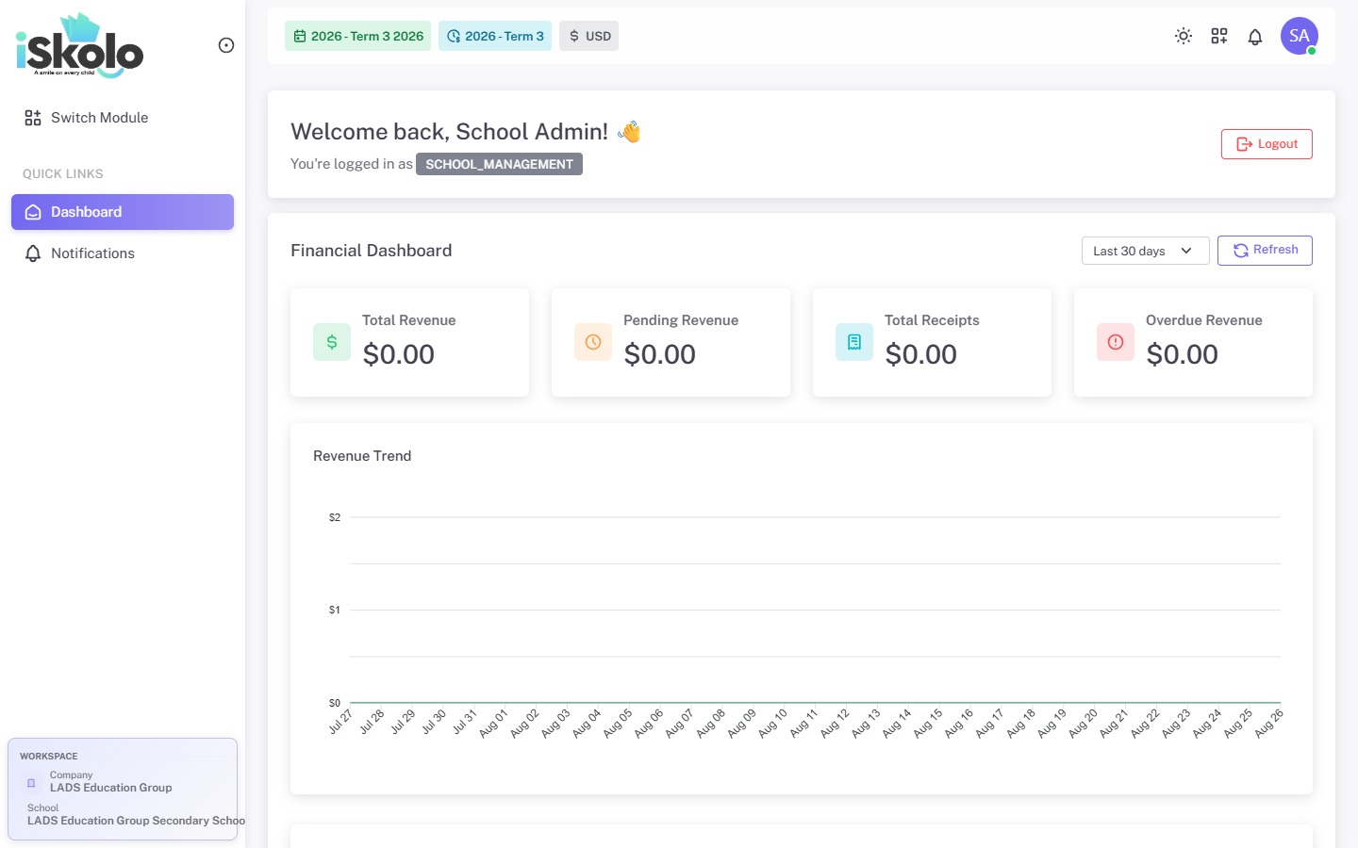Click Notifications bell icon in sidebar
Image resolution: width=1358 pixels, height=848 pixels.
[x=33, y=253]
